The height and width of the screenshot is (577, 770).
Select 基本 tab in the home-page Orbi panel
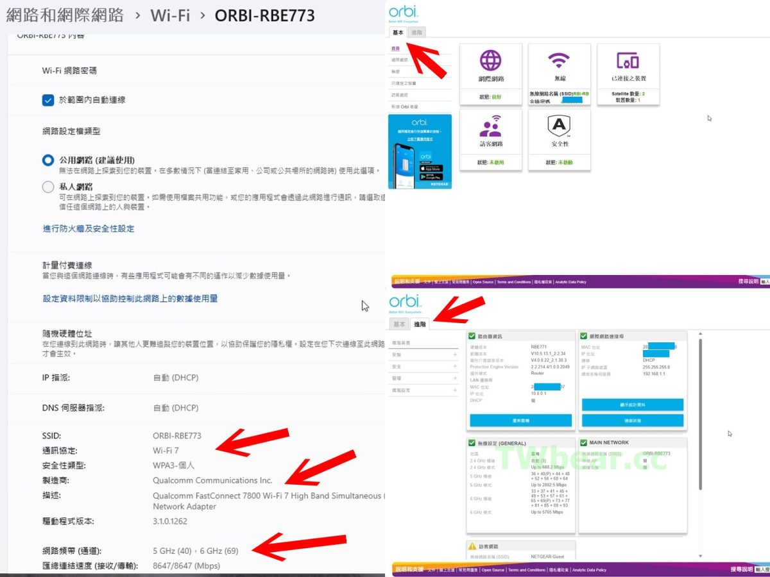click(x=398, y=32)
